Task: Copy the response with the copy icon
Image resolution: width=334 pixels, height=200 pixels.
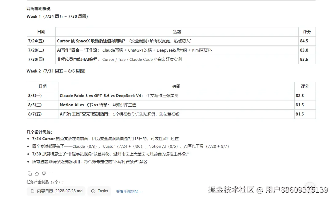Action: pos(30,174)
